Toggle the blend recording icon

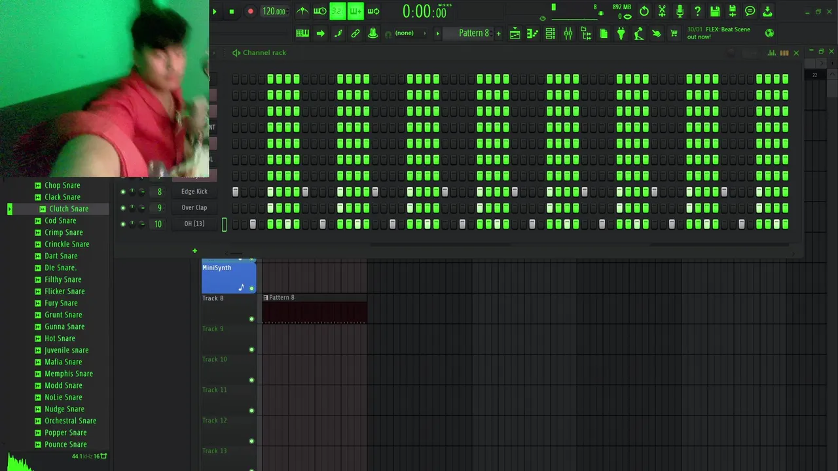tap(355, 11)
